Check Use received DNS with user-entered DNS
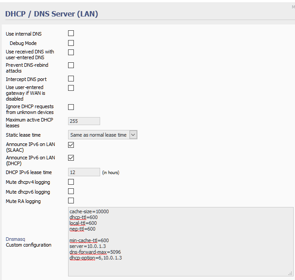295x280 pixels. [71, 53]
